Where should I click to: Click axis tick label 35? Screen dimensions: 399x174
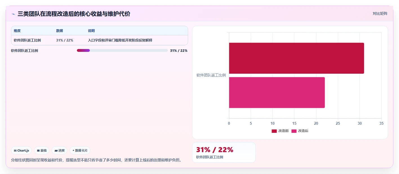point(381,123)
